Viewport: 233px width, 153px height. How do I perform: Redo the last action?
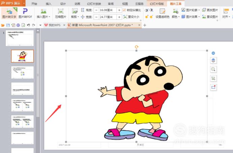pyautogui.click(x=34, y=25)
